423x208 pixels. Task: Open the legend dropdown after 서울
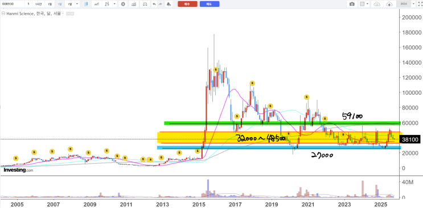pyautogui.click(x=63, y=14)
